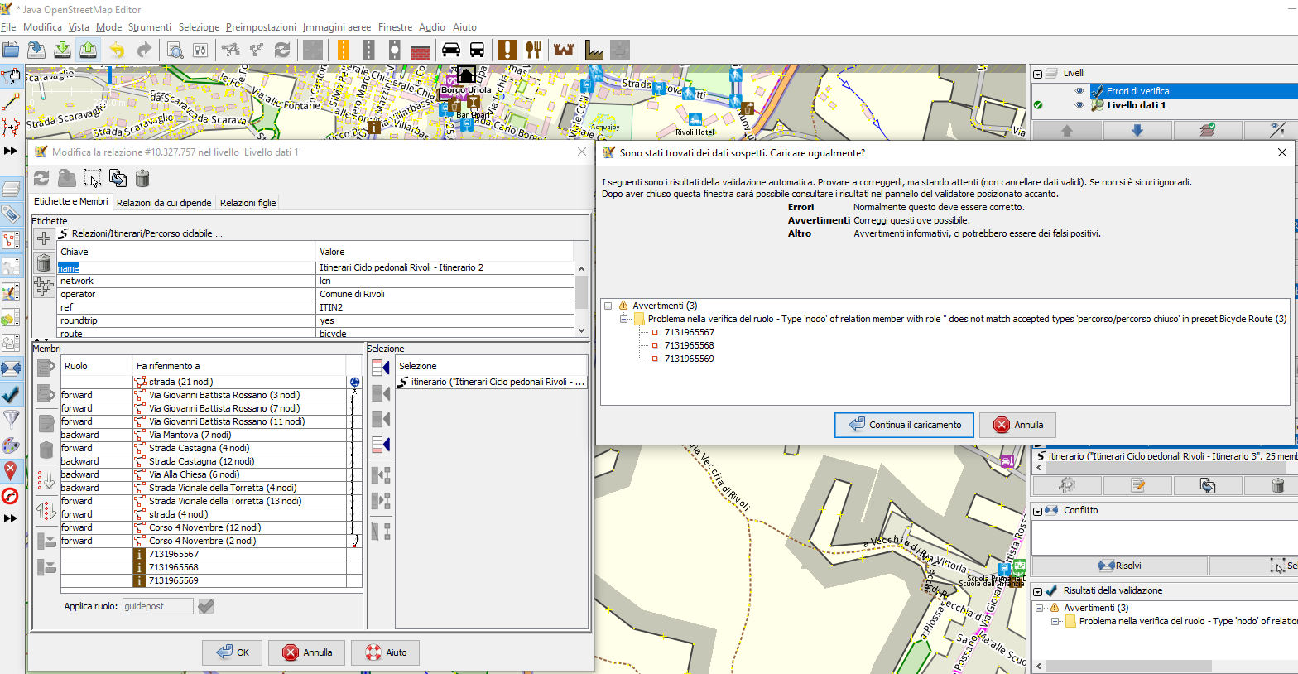Collapse the Avvertimenti (3) tree node in dialog
This screenshot has height=674, width=1298.
click(608, 306)
